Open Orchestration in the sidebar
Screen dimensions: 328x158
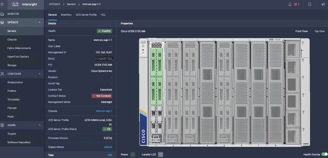tap(15, 82)
